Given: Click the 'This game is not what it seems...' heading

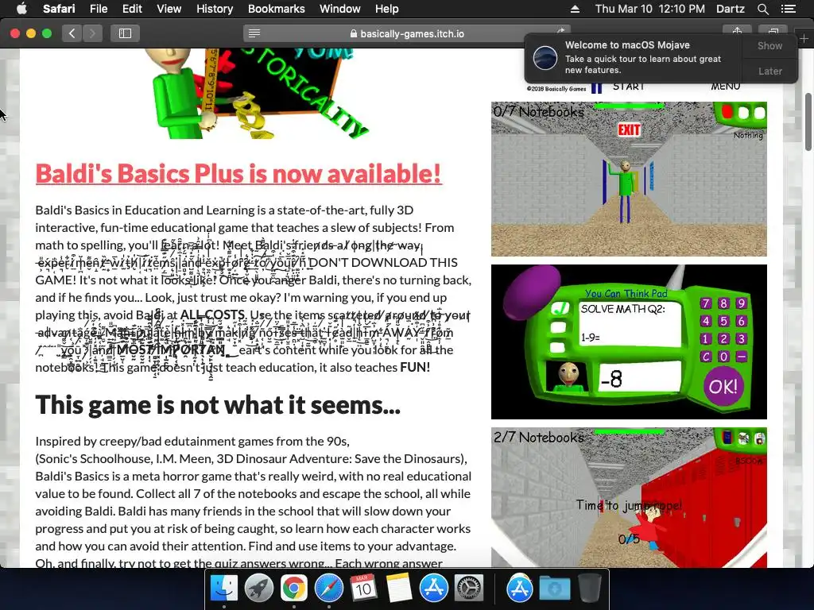Looking at the screenshot, I should click(x=218, y=404).
